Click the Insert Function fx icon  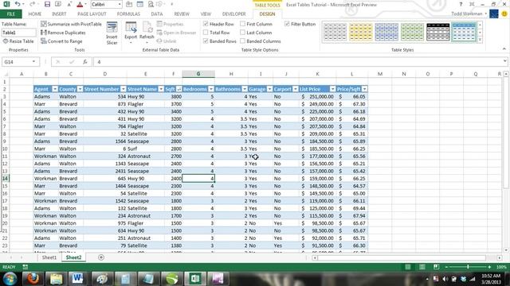point(85,62)
